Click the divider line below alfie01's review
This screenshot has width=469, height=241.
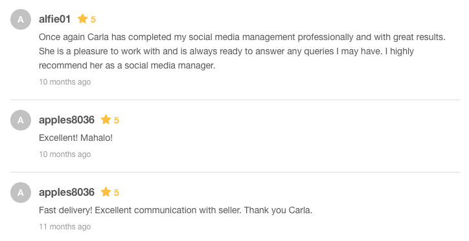(x=235, y=100)
